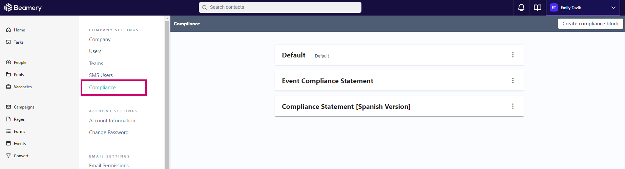This screenshot has width=625, height=169.
Task: Open the help book icon
Action: pyautogui.click(x=538, y=7)
